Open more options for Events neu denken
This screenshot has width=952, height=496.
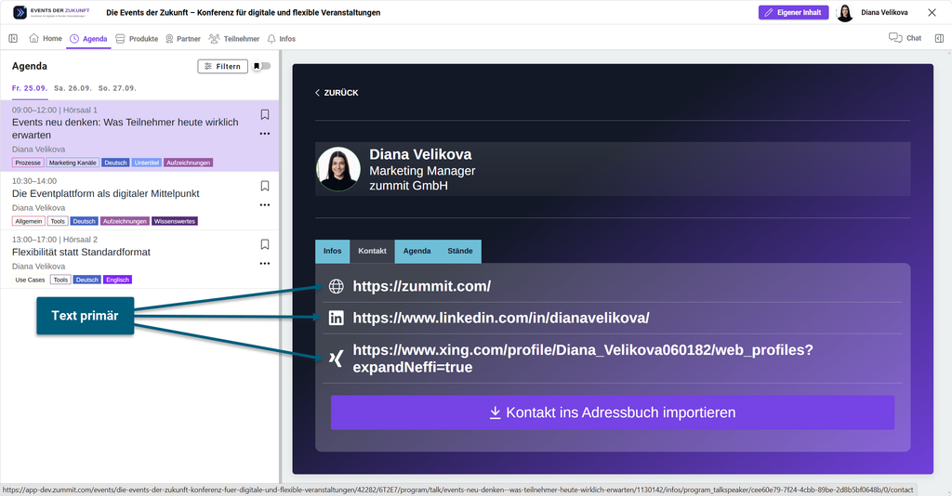[265, 134]
